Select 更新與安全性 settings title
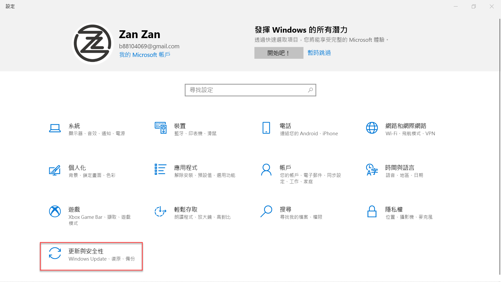Viewport: 501px width, 282px height. pyautogui.click(x=86, y=251)
